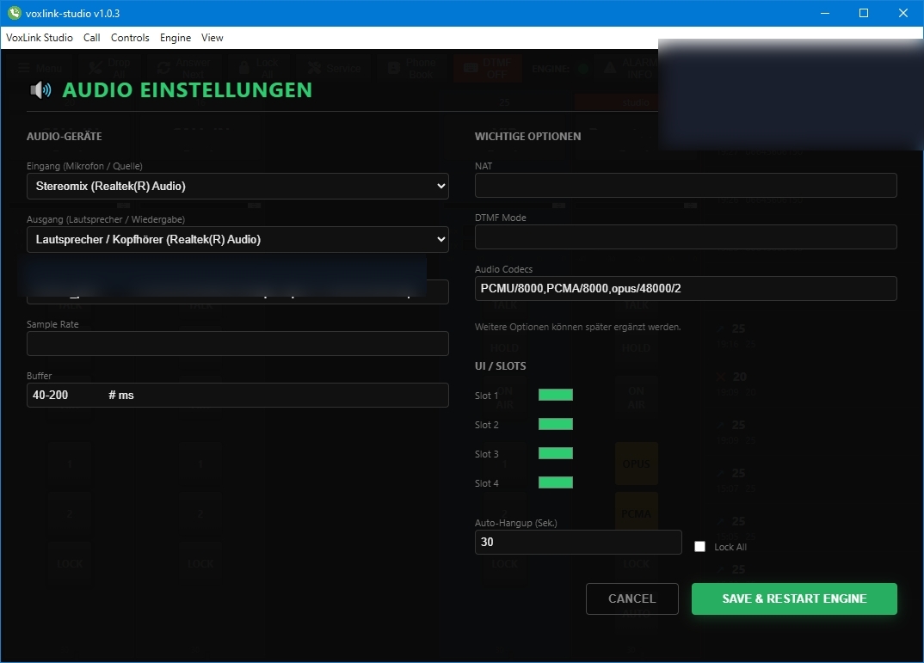Disable the Slot 3 switch
924x663 pixels.
pos(555,453)
